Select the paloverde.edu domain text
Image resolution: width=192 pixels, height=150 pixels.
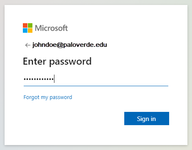click(x=85, y=45)
